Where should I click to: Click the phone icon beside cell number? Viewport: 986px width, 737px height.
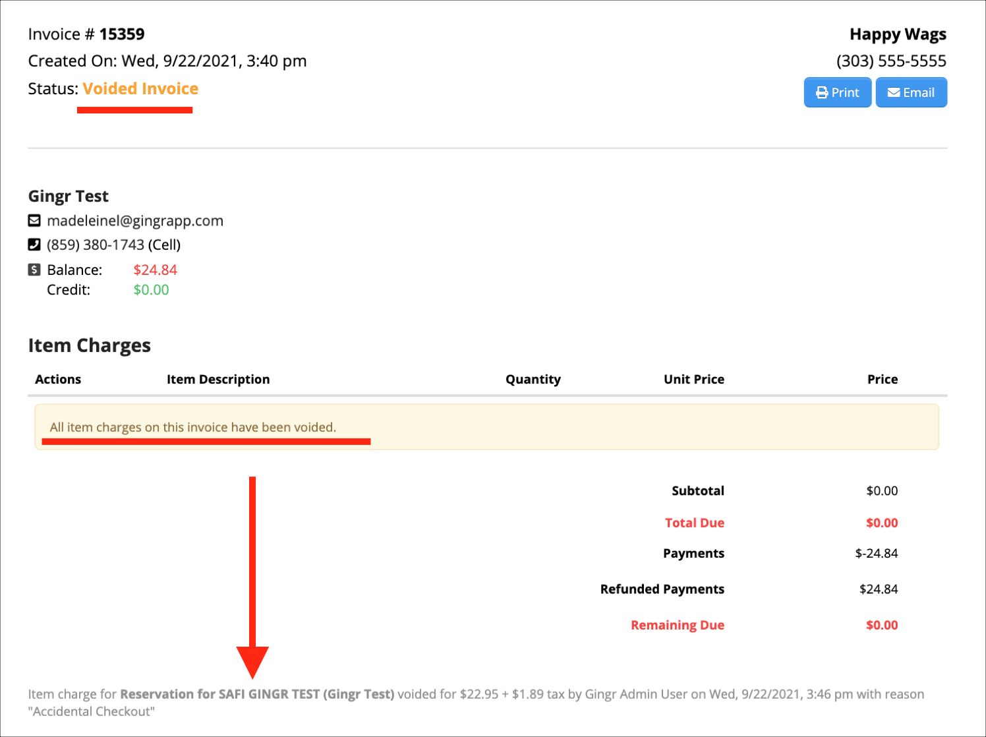point(34,245)
